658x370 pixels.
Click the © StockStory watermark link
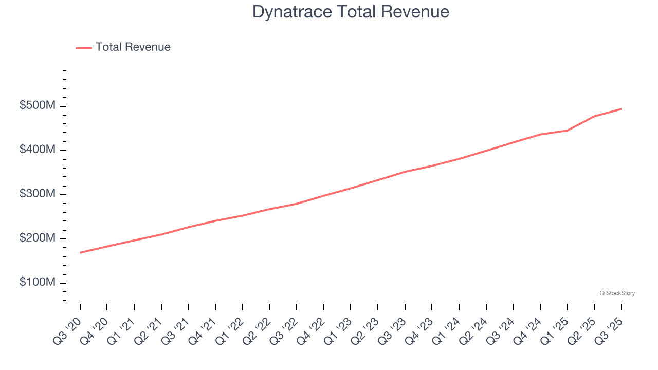[x=617, y=293]
